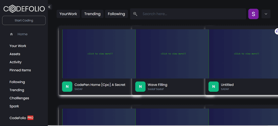Open Your Work in the sidebar
278x126 pixels.
[18, 46]
